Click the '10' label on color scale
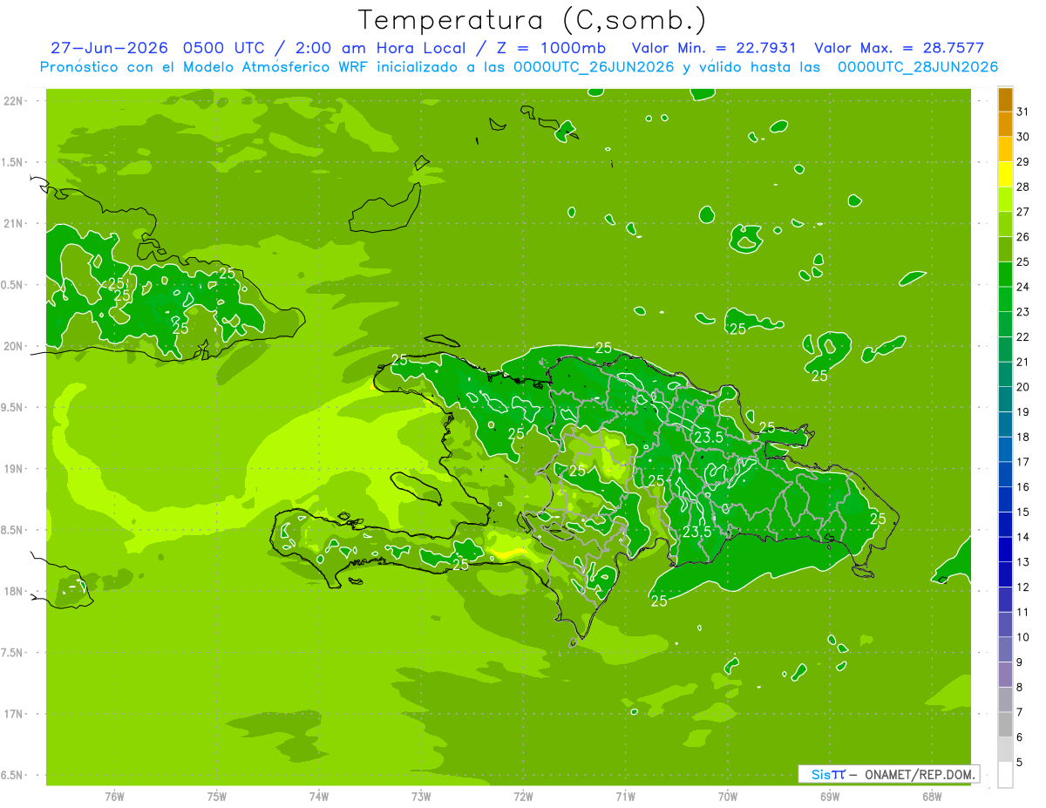 click(x=1023, y=637)
